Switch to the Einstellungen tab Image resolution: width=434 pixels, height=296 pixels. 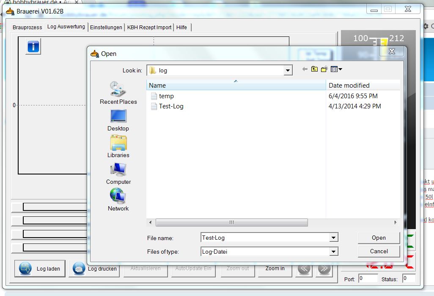tap(106, 28)
